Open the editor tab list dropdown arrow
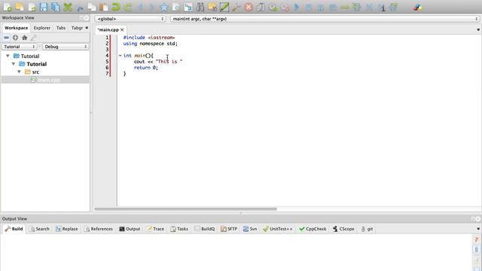This screenshot has height=271, width=482. tap(478, 30)
